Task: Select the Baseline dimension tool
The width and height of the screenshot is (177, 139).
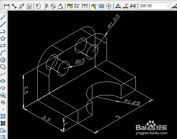Action: click(77, 6)
